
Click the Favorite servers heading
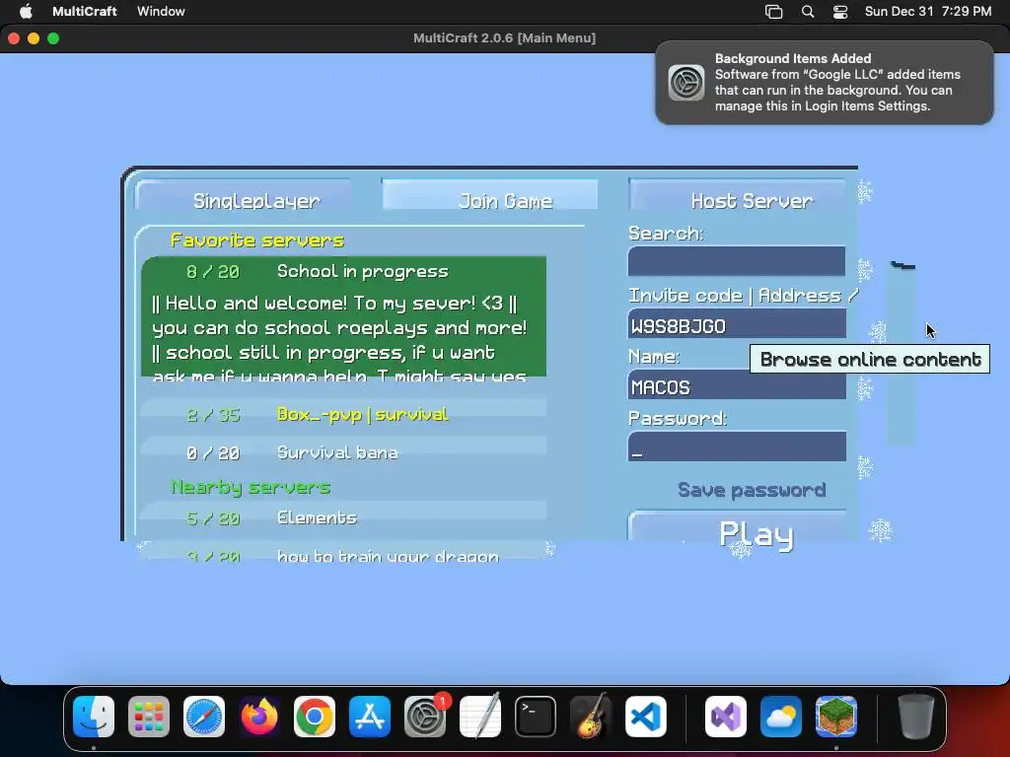pos(257,241)
